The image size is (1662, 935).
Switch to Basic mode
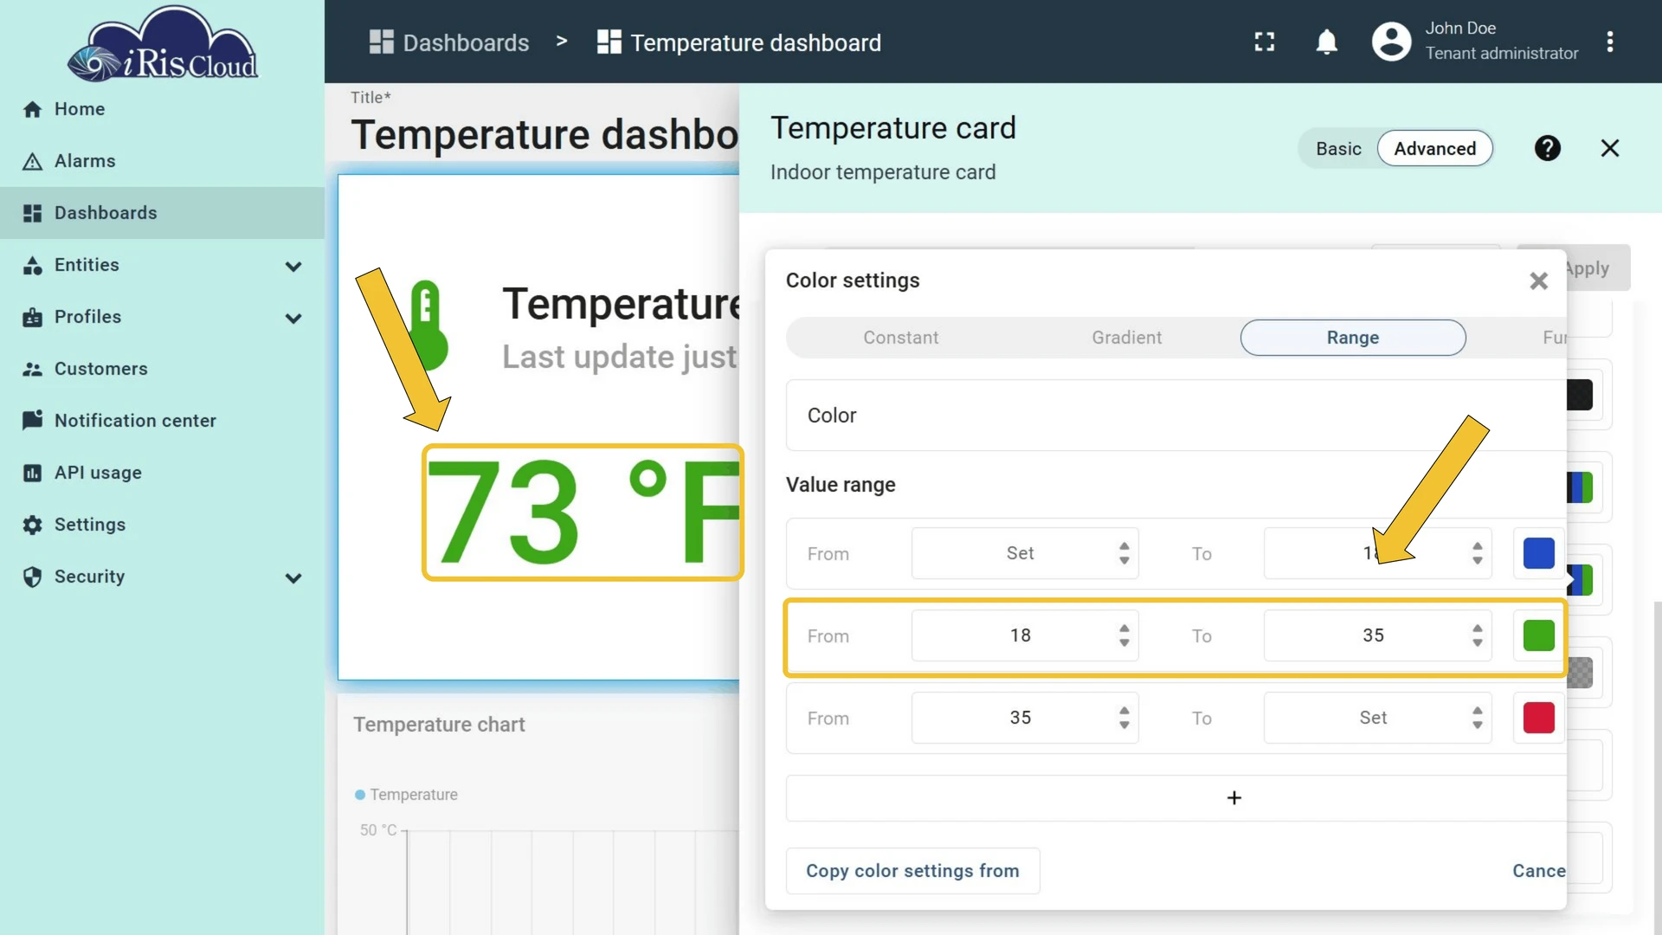(x=1338, y=149)
